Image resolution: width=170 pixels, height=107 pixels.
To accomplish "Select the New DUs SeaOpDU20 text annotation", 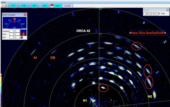I will pos(148,33).
